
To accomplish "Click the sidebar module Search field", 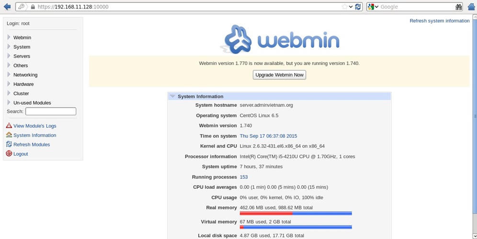I will point(51,111).
